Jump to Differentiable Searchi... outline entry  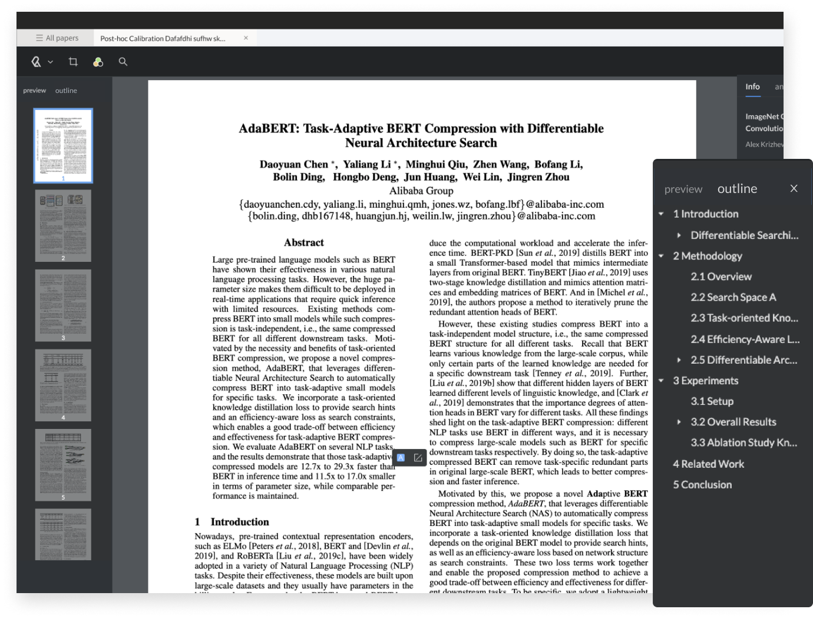745,235
